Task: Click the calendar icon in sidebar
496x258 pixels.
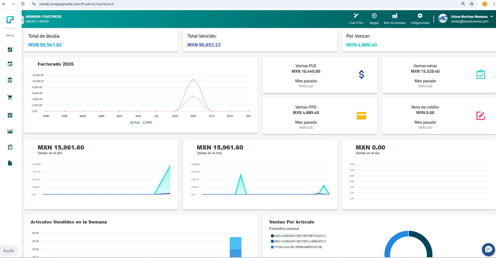Action: tap(10, 64)
